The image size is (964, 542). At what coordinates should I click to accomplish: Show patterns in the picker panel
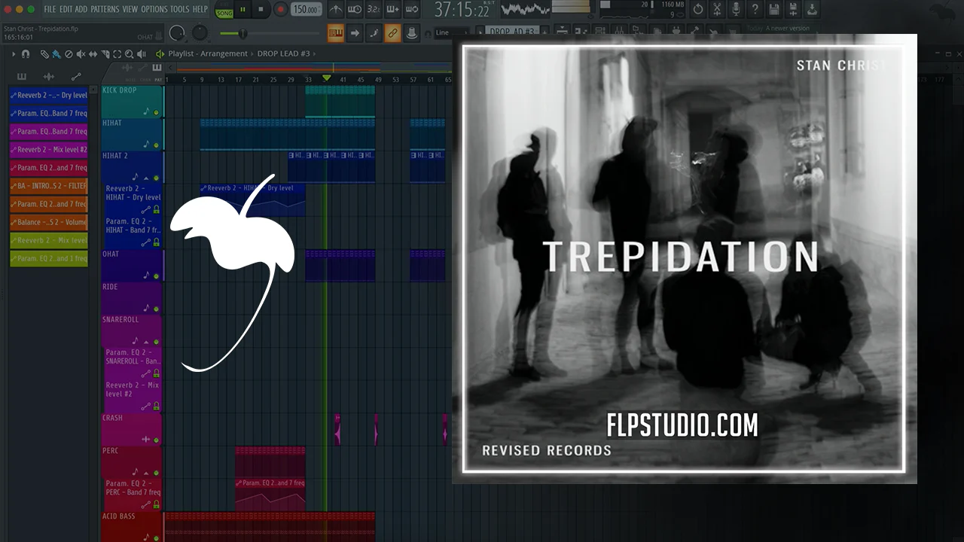coord(22,77)
